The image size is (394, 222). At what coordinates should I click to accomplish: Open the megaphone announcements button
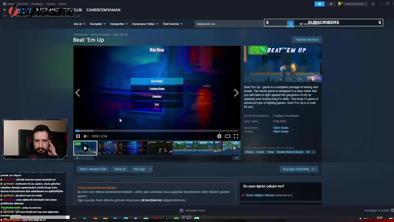point(320,4)
